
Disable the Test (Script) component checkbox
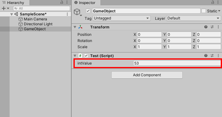pos(86,56)
